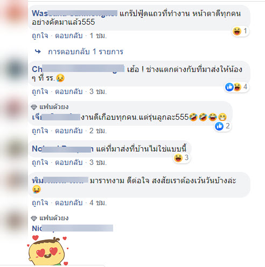Click the heart-eyes sticker in the last comment
This screenshot has height=267, width=265.
[x=48, y=251]
